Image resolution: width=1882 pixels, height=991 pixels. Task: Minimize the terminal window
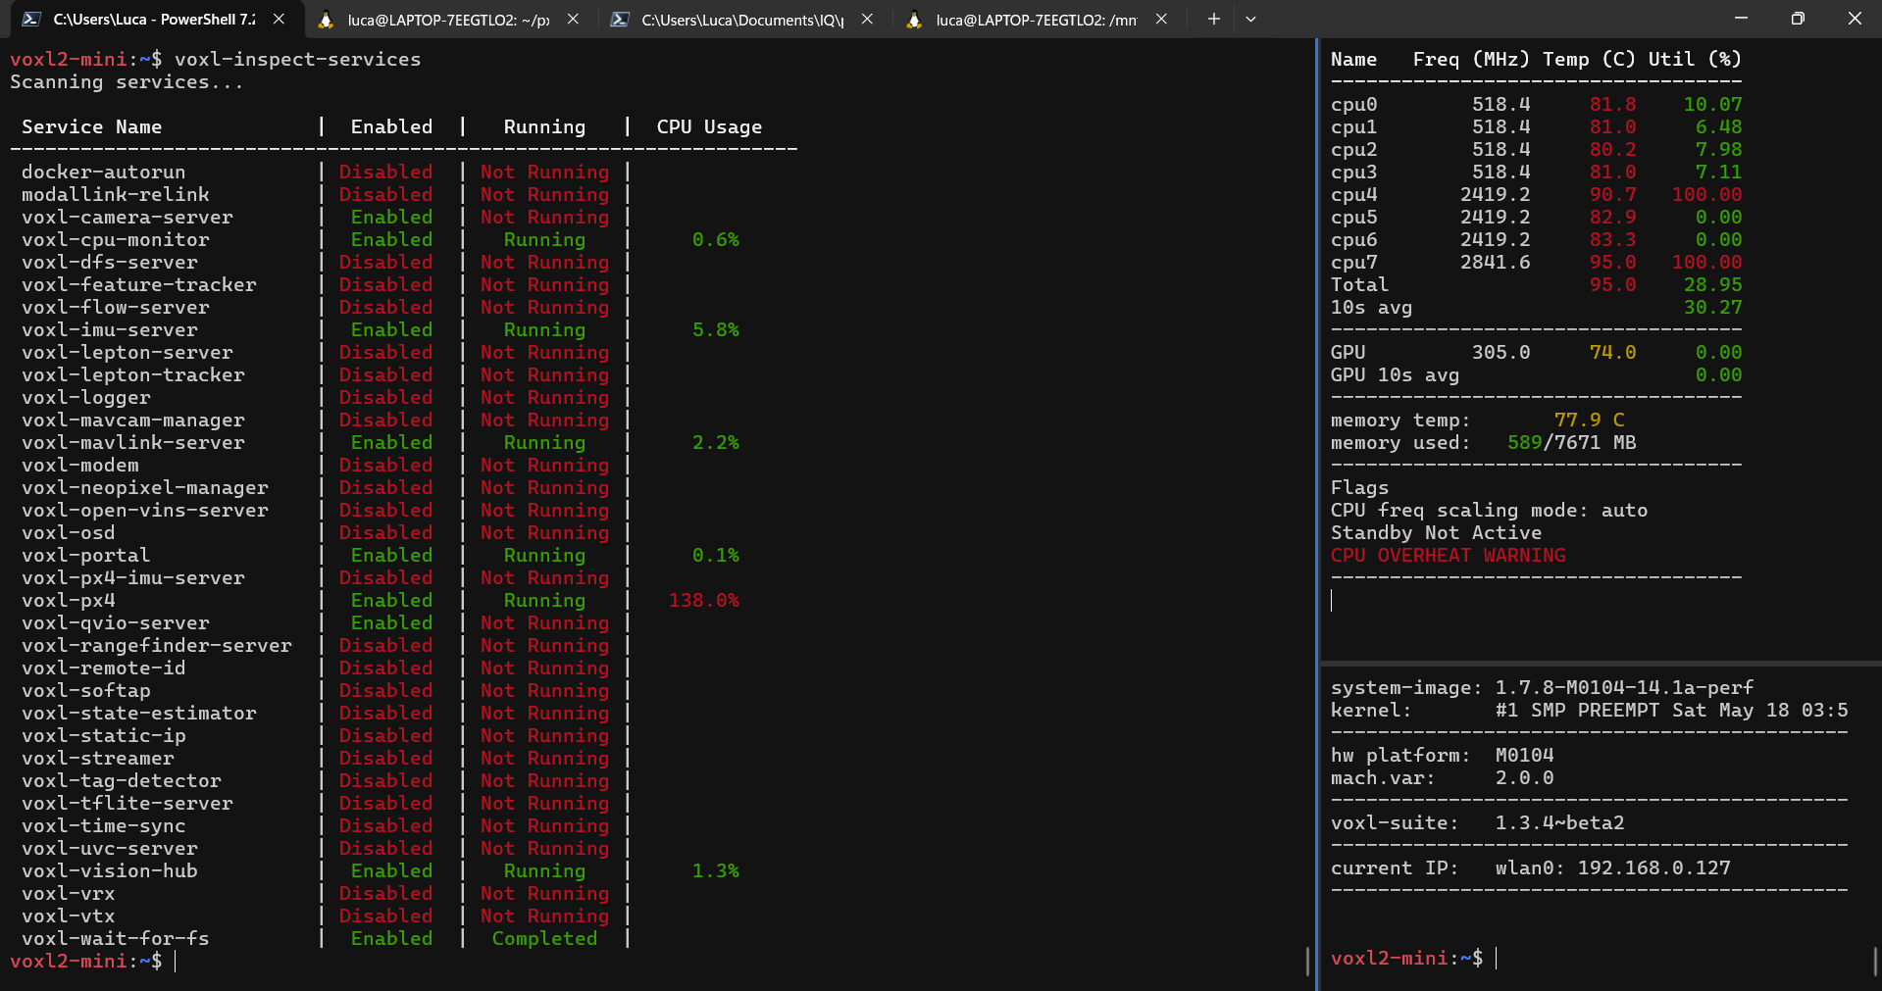[x=1741, y=19]
